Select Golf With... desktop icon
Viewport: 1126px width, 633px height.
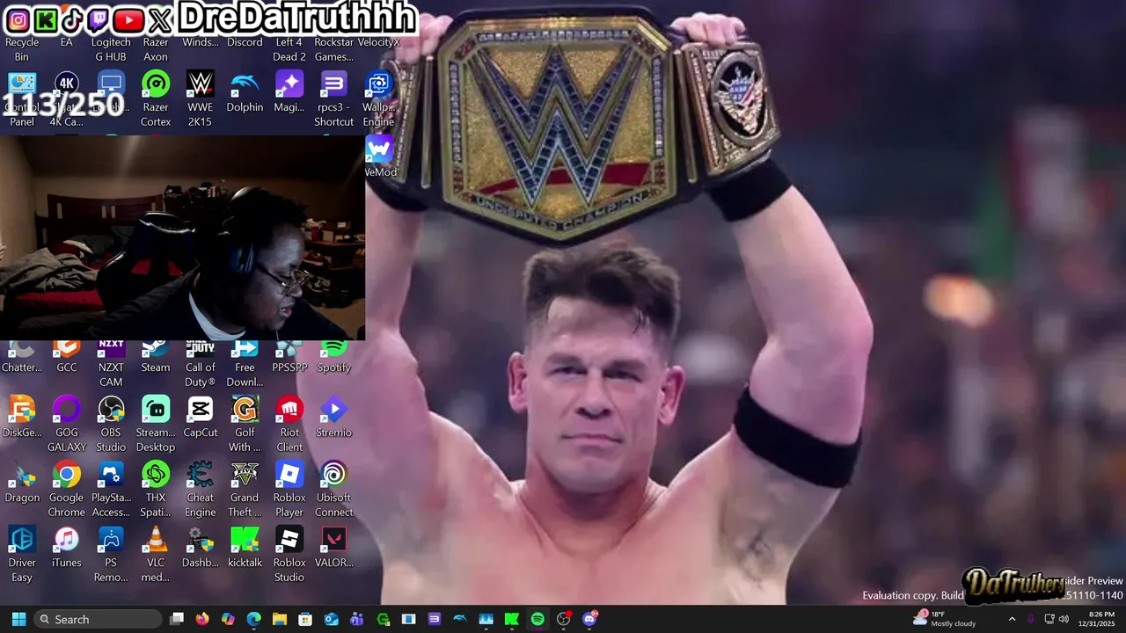245,424
